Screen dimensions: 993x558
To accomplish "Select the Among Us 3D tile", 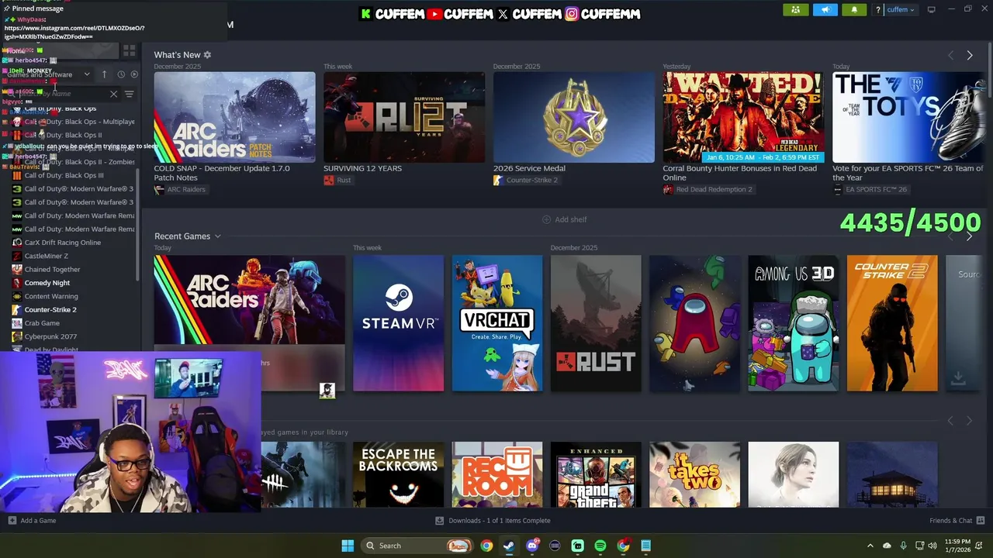I will point(793,323).
